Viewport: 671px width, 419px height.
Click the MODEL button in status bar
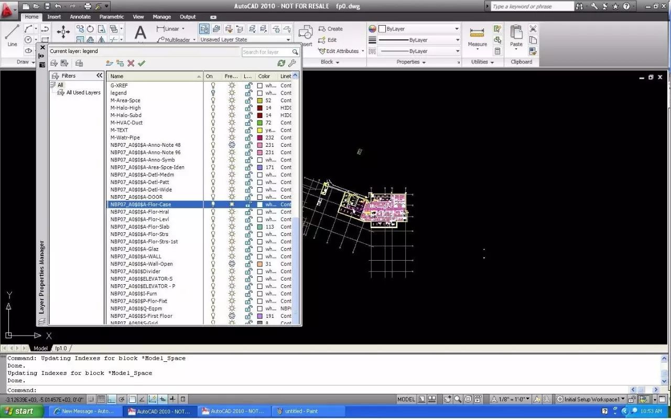tap(406, 399)
